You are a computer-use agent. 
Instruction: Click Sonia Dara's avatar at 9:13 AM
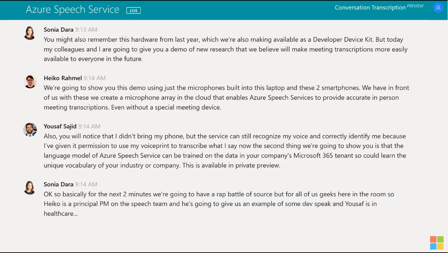pyautogui.click(x=30, y=33)
